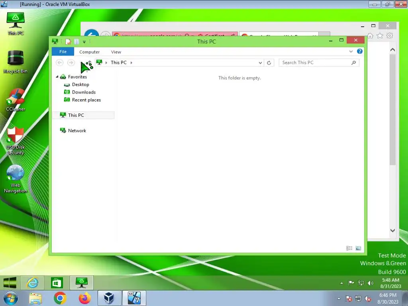The width and height of the screenshot is (408, 306).
Task: Select Network in the navigation pane
Action: click(77, 131)
